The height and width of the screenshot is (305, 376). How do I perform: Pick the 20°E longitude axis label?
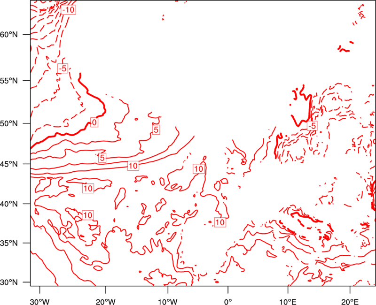point(350,301)
